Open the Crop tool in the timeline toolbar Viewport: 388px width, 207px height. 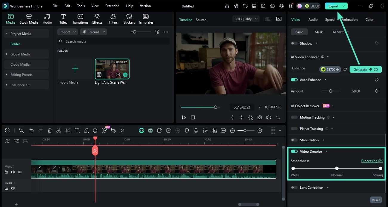click(x=68, y=131)
